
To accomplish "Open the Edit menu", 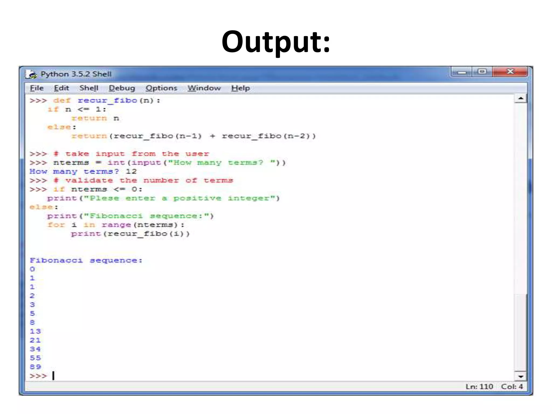I will click(x=61, y=88).
